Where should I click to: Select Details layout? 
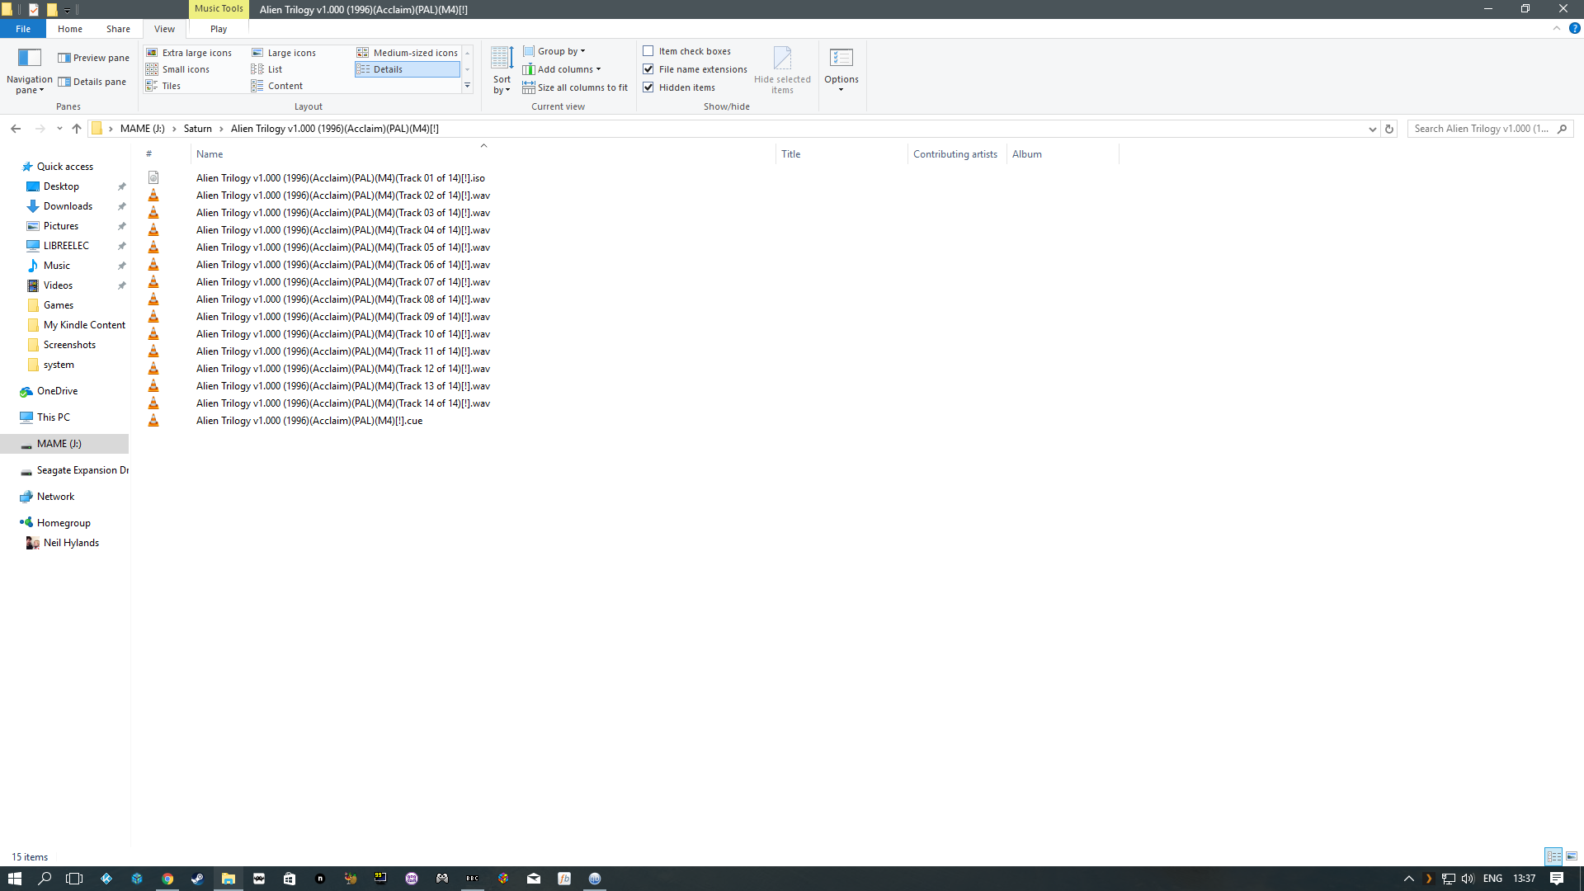(x=408, y=69)
